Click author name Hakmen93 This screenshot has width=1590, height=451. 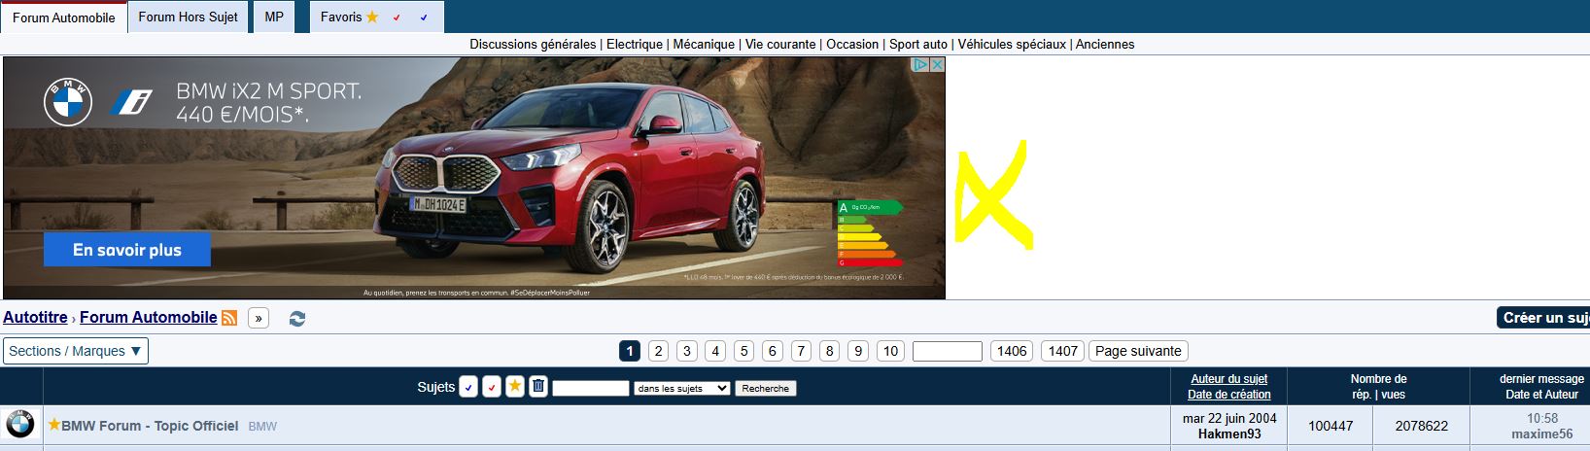point(1229,434)
